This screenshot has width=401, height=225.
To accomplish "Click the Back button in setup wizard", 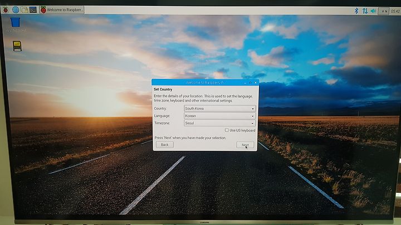I will pos(165,144).
